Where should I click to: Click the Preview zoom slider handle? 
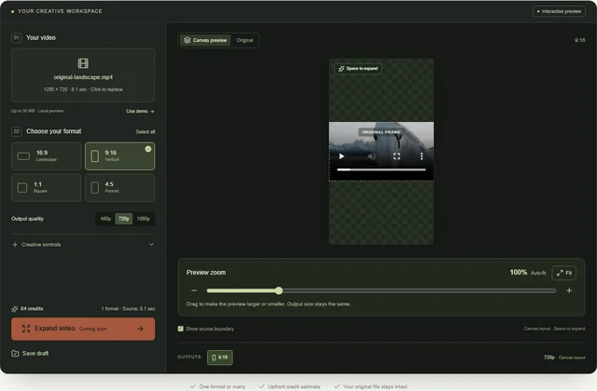tap(279, 290)
